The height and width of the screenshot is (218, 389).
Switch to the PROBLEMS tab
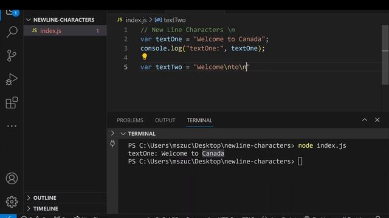pos(130,121)
